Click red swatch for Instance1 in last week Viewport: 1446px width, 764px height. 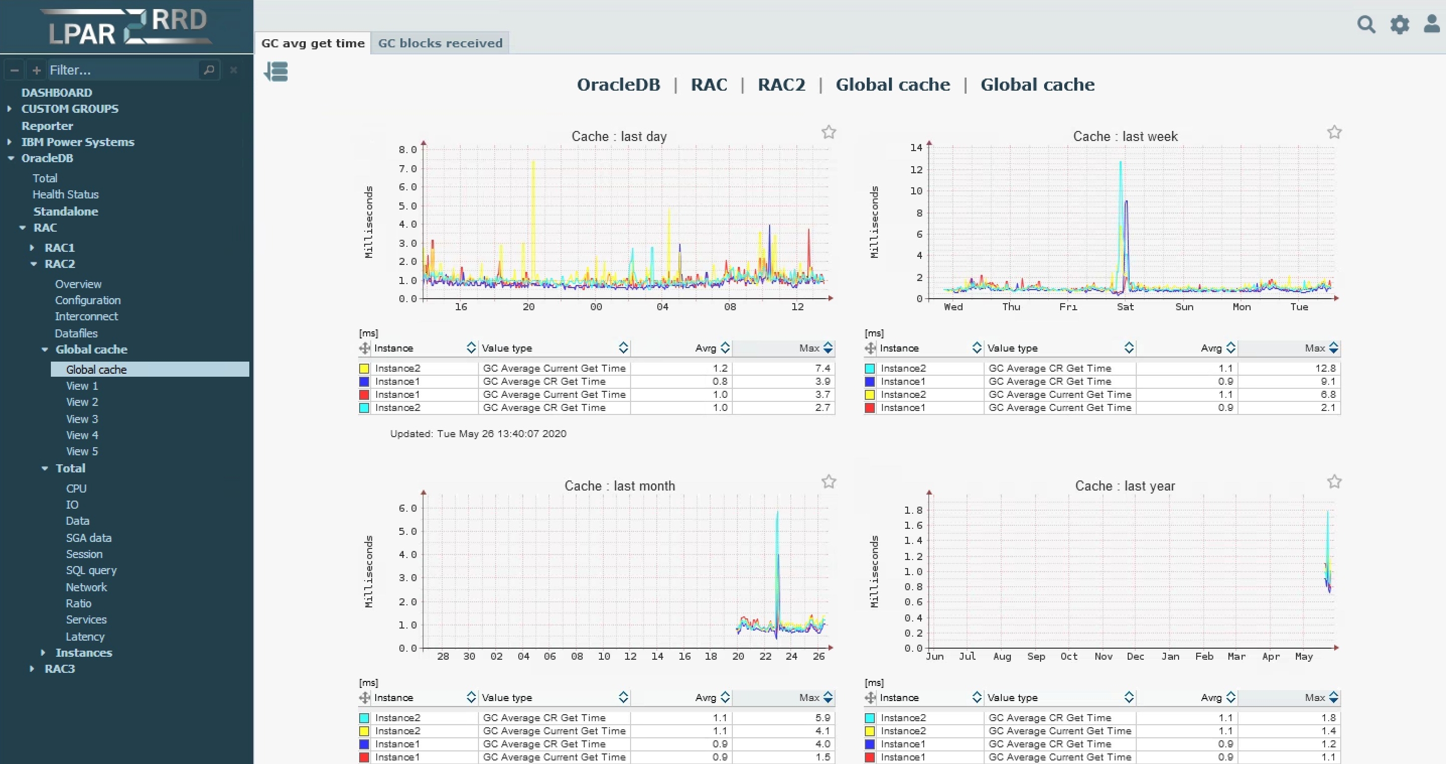coord(870,408)
